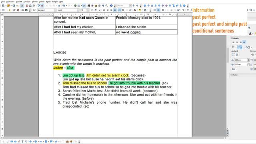Click the below-paragraph spacing field in the sidebar
256x144 pixels.
[x=241, y=64]
